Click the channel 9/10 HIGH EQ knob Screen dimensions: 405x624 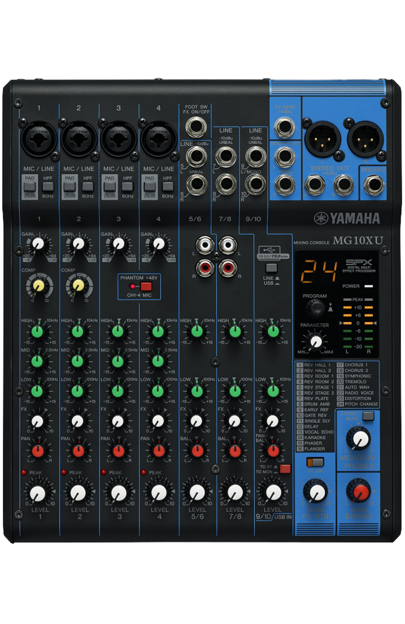273,332
